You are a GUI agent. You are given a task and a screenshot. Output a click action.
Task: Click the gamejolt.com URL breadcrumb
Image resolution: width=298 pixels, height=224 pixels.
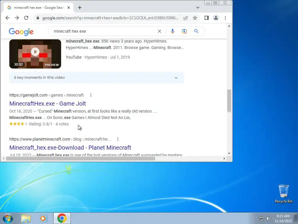46,95
